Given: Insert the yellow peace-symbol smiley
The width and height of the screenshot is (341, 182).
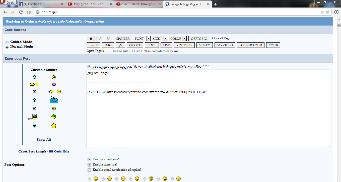Looking at the screenshot, I should point(54,108).
